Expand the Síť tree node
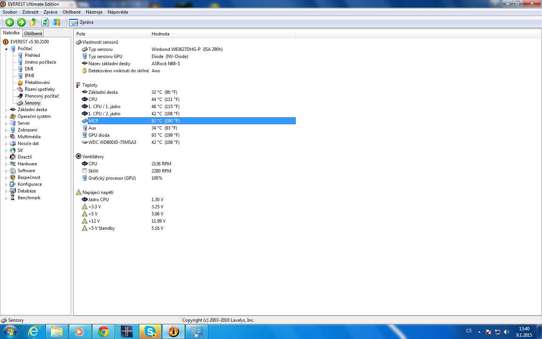The width and height of the screenshot is (542, 339). click(x=6, y=151)
